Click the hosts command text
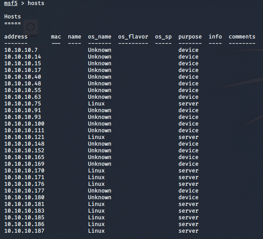The width and height of the screenshot is (263, 239). point(36,3)
